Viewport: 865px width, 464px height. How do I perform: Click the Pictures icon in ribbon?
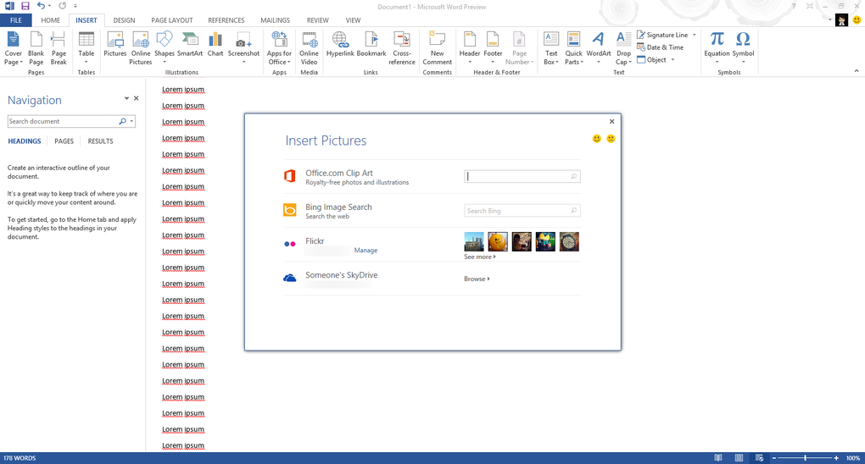[x=114, y=45]
